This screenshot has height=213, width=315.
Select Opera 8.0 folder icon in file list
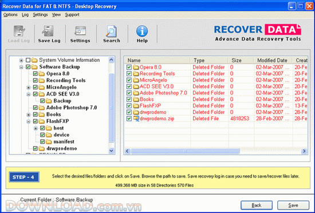coord(136,67)
